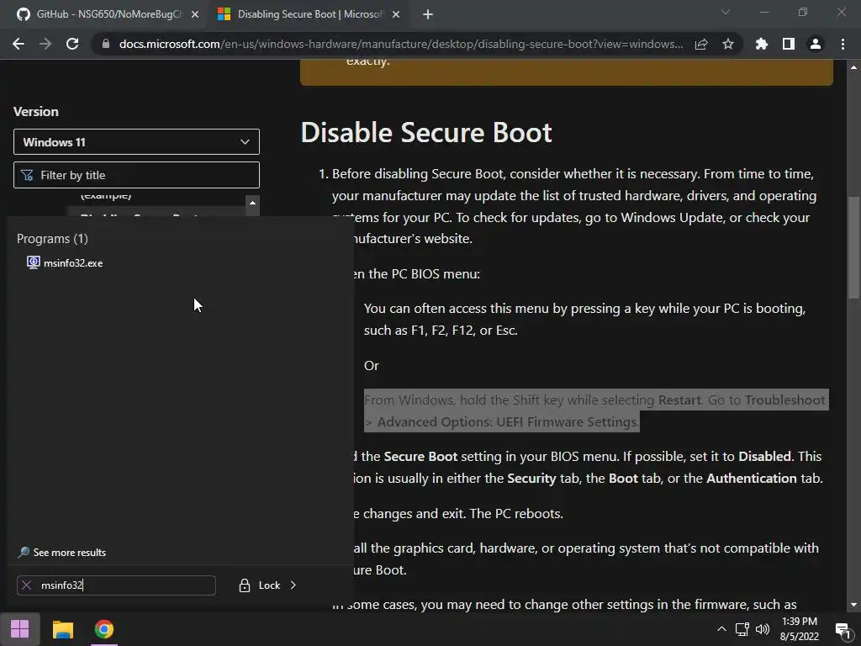Click the docs.microsoft.com address bar

[x=401, y=44]
